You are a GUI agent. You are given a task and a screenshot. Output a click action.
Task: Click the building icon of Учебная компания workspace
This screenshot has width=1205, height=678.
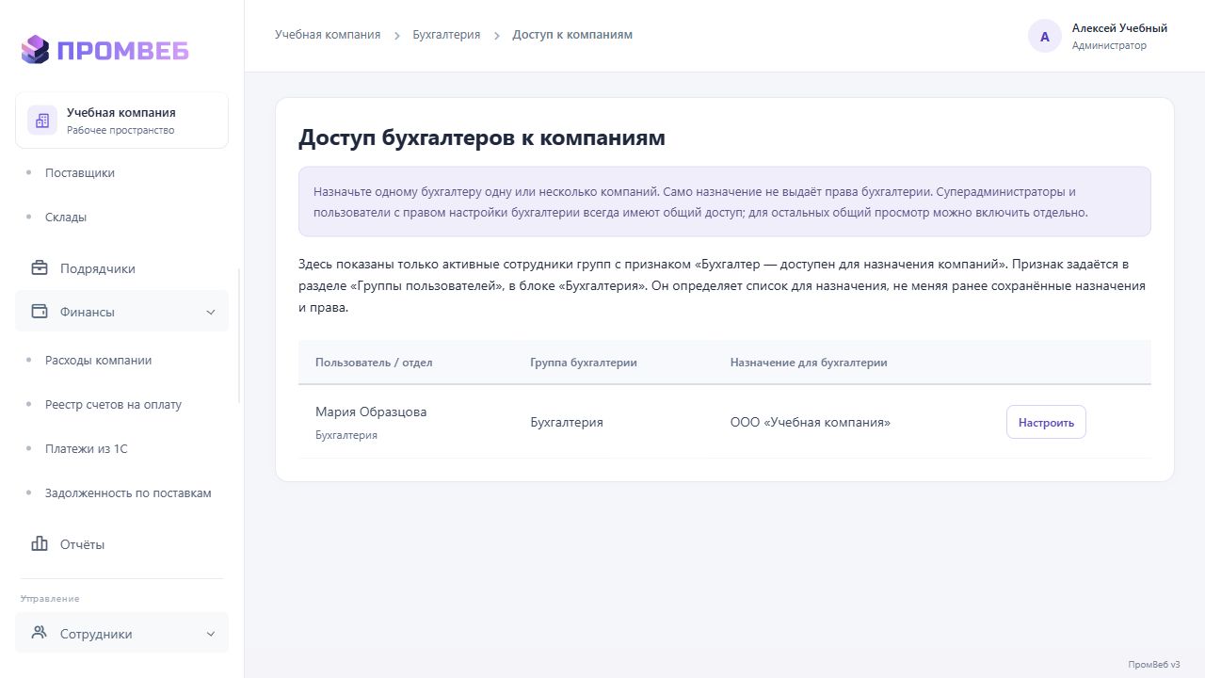tap(42, 121)
